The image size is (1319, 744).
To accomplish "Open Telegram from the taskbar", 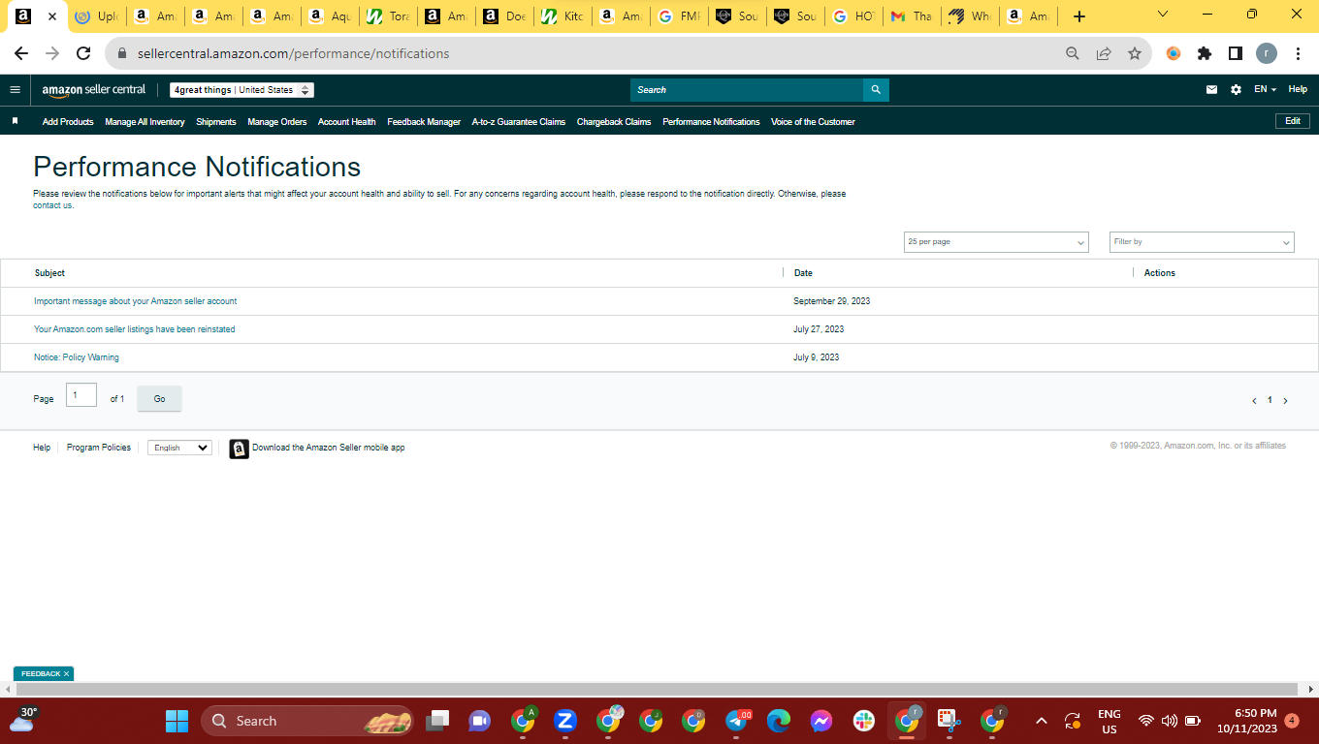I will [x=736, y=721].
